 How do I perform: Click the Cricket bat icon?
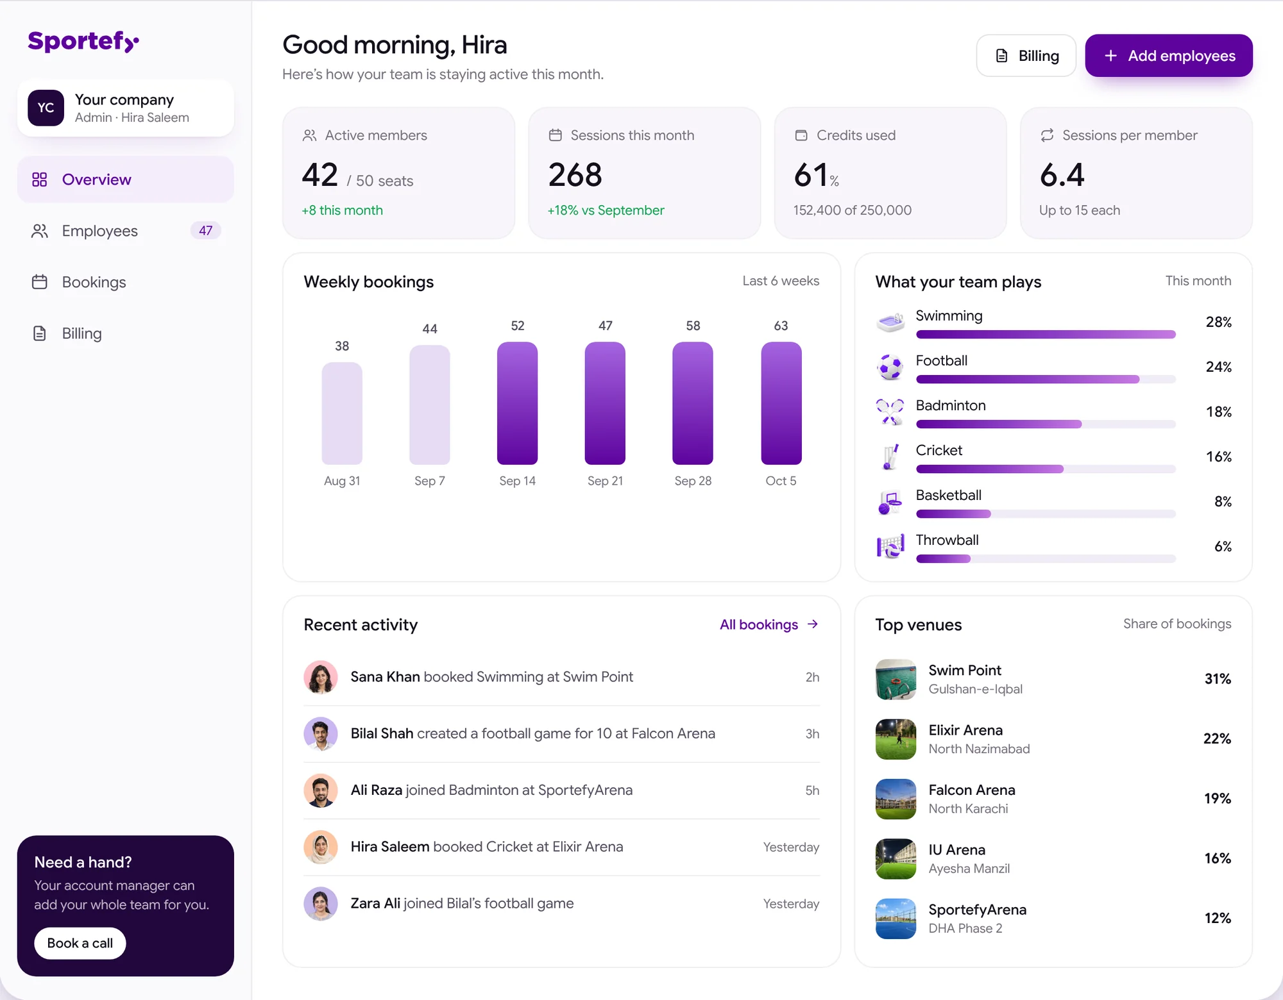click(890, 456)
